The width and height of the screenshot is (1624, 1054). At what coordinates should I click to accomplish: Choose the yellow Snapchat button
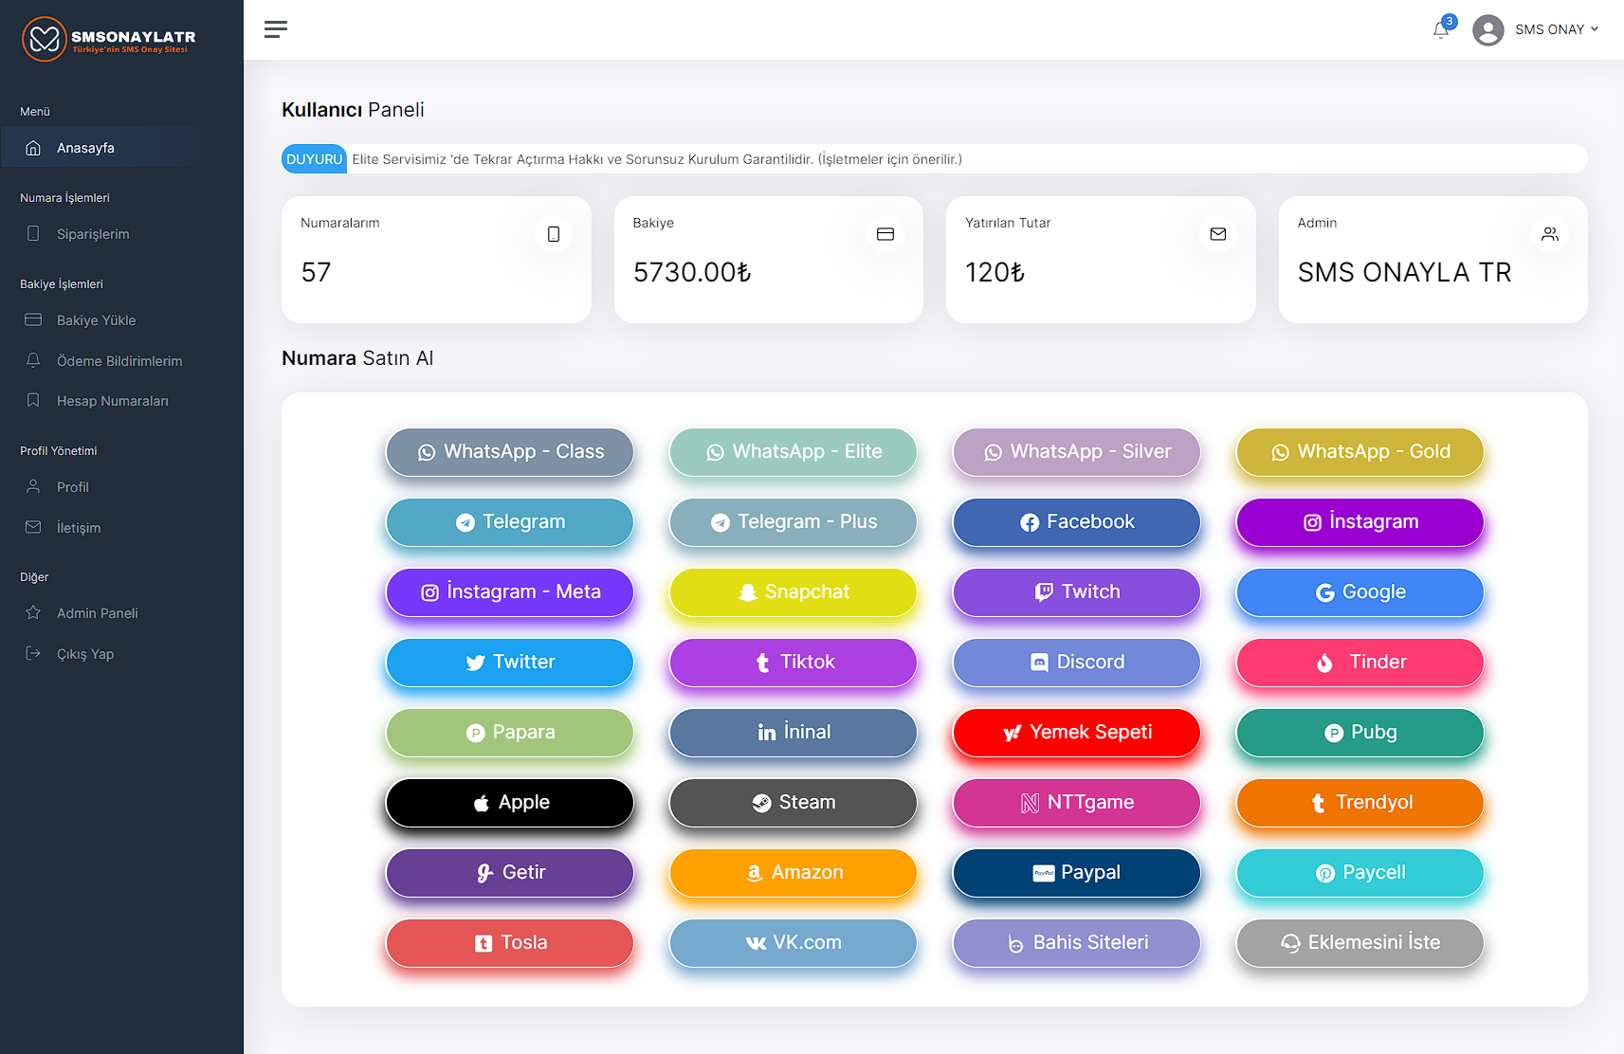793,592
